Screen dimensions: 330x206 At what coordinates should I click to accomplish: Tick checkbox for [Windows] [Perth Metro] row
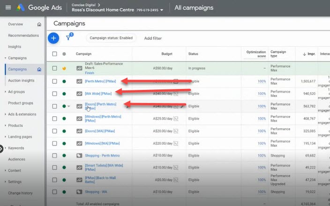54,118
